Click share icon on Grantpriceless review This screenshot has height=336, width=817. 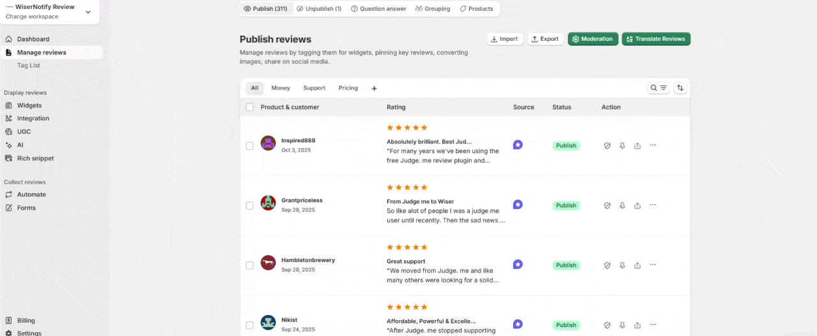click(637, 205)
